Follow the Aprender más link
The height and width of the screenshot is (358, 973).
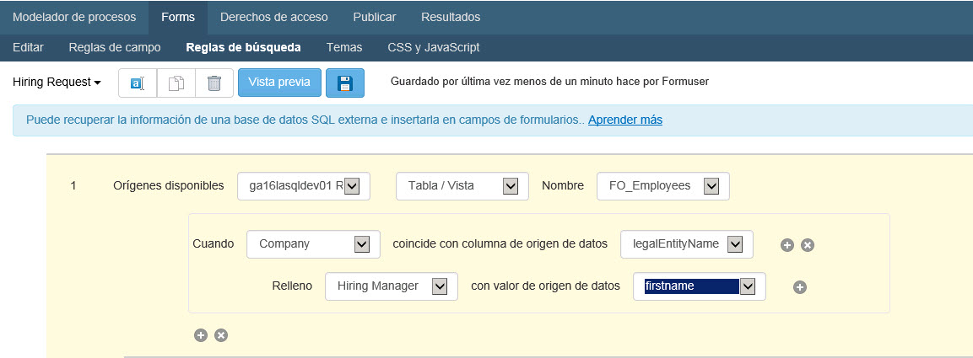[x=624, y=120]
